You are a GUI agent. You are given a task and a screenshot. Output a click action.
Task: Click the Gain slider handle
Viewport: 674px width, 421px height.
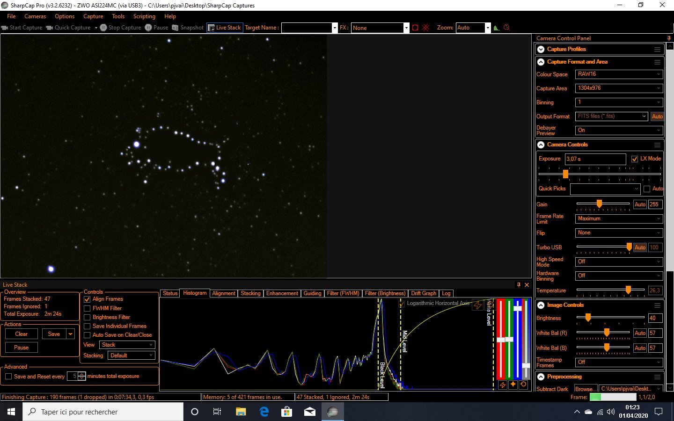pos(599,204)
